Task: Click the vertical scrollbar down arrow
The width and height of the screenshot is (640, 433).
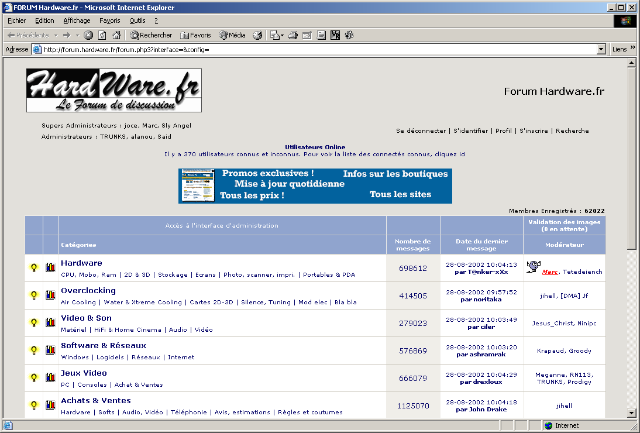Action: (631, 413)
